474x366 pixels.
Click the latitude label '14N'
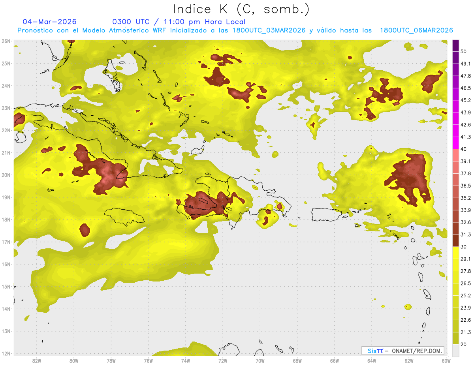tap(6, 309)
